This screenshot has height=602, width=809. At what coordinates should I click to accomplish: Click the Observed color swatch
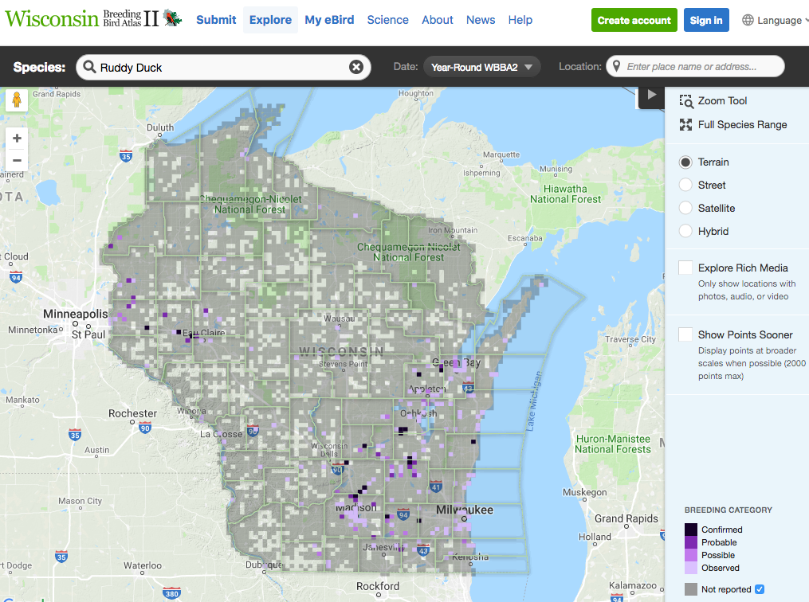(x=691, y=568)
